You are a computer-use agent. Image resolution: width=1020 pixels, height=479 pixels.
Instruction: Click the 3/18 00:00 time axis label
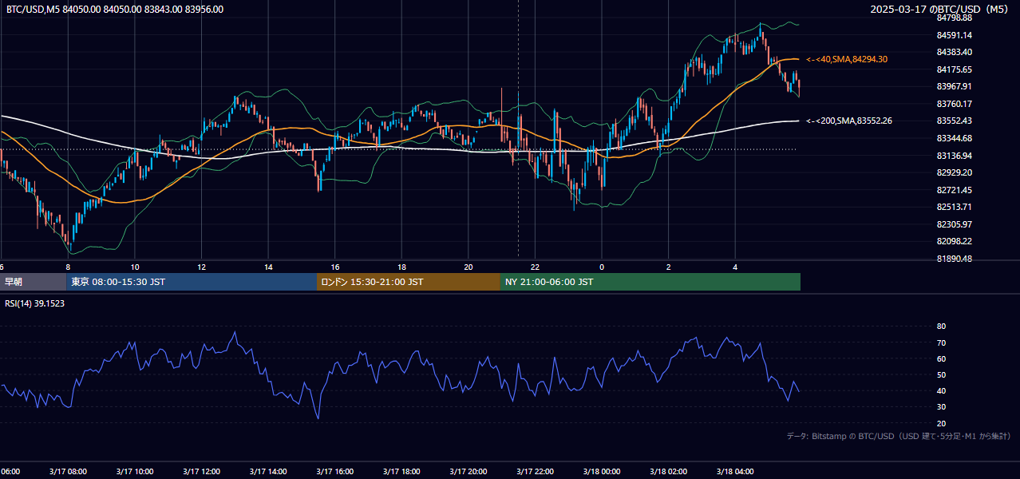pyautogui.click(x=602, y=472)
